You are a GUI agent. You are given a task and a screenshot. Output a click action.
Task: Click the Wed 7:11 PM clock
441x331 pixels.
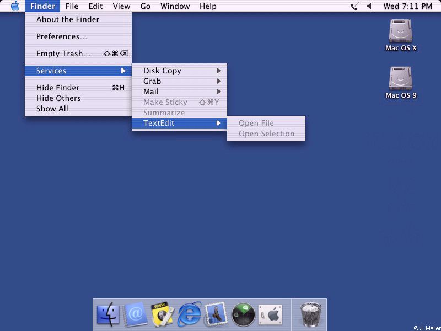tap(407, 6)
